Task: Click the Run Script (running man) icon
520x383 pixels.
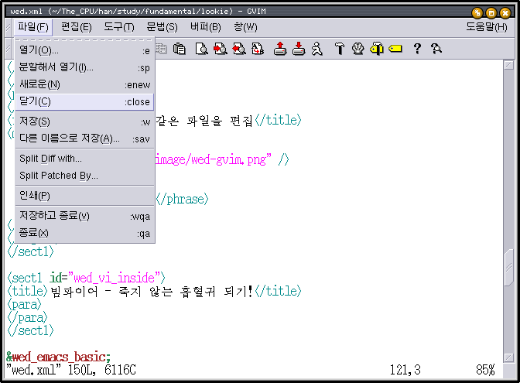Action: pos(316,49)
